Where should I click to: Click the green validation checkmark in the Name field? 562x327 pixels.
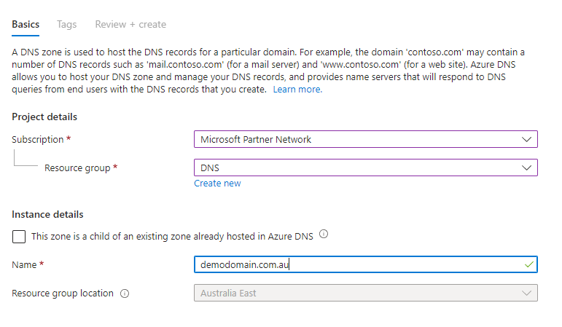(528, 264)
